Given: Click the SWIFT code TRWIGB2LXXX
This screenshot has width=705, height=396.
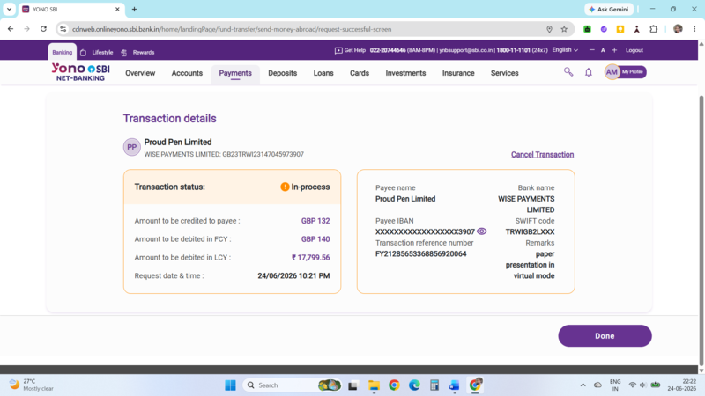Looking at the screenshot, I should (x=530, y=231).
